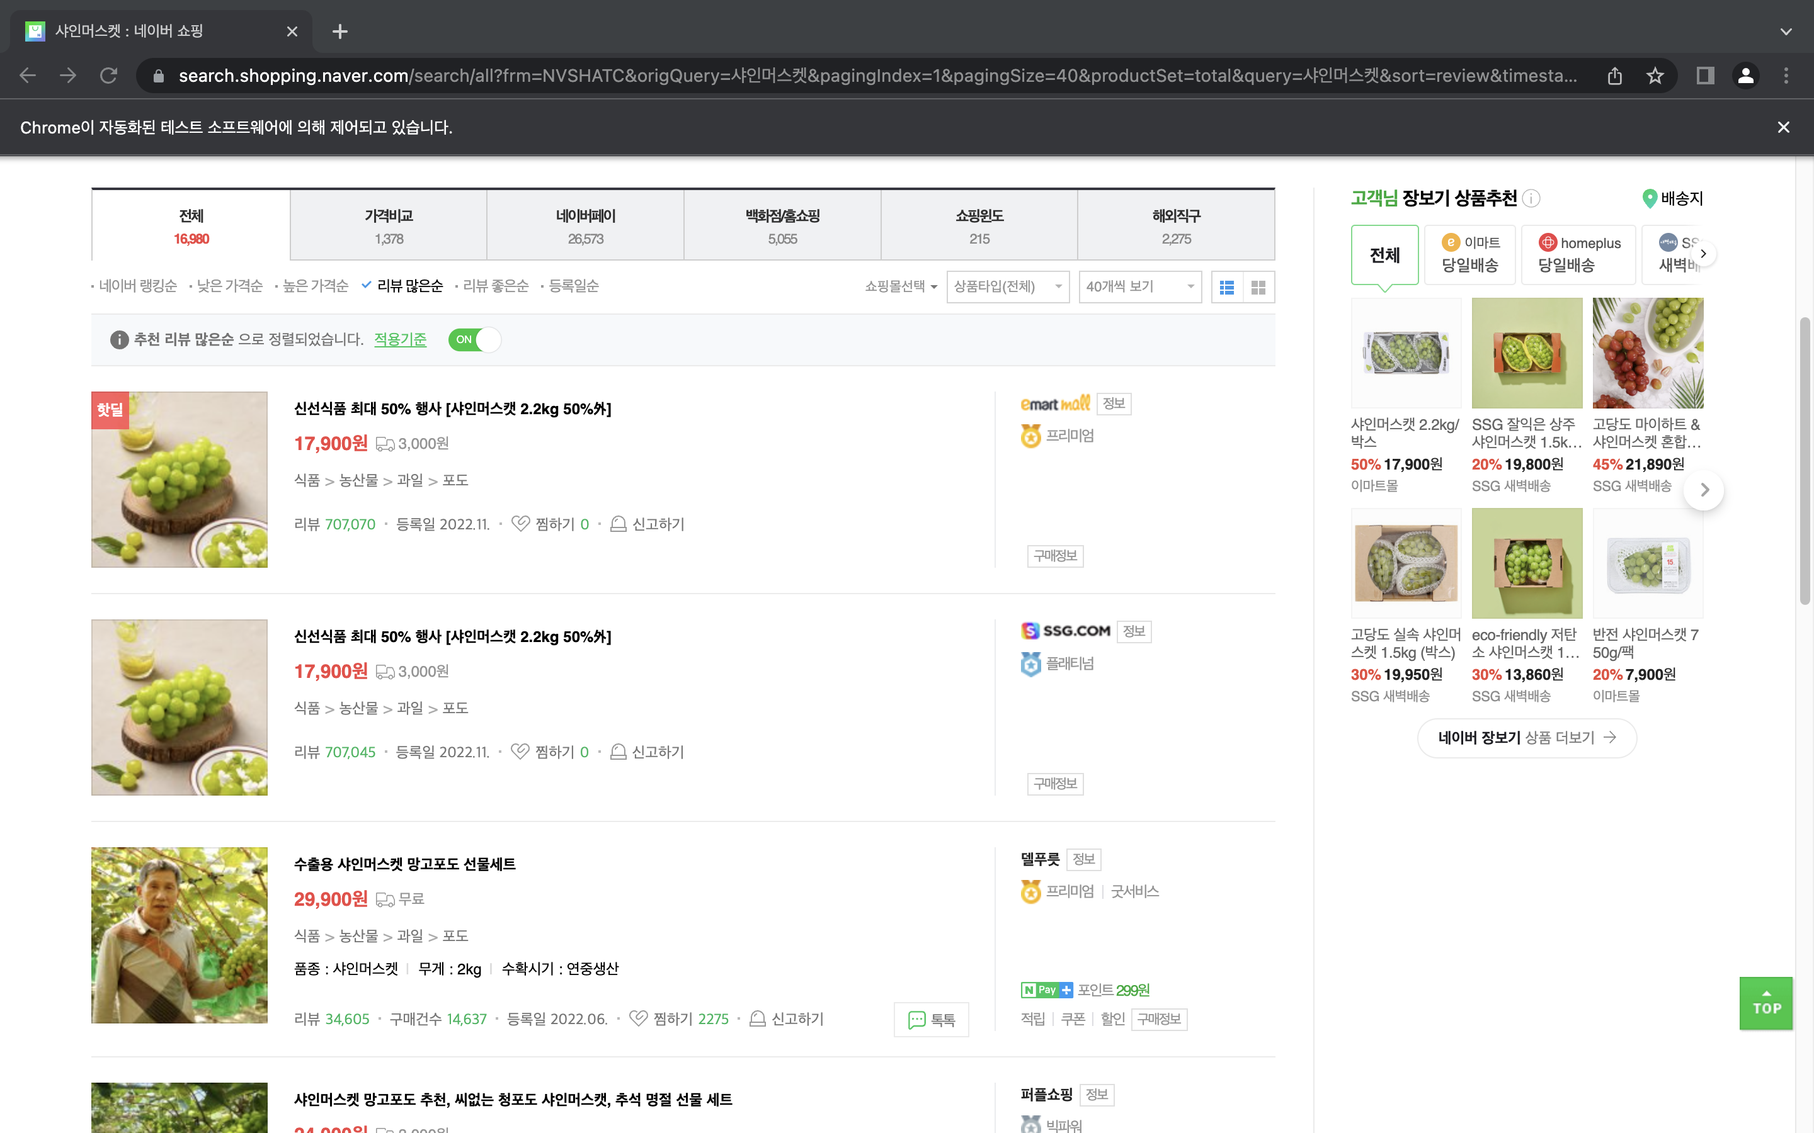Reload the Naver shopping page
This screenshot has height=1133, width=1814.
(109, 76)
